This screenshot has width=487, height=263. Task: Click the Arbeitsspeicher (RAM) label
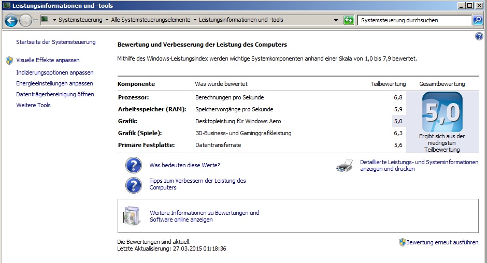pyautogui.click(x=152, y=109)
